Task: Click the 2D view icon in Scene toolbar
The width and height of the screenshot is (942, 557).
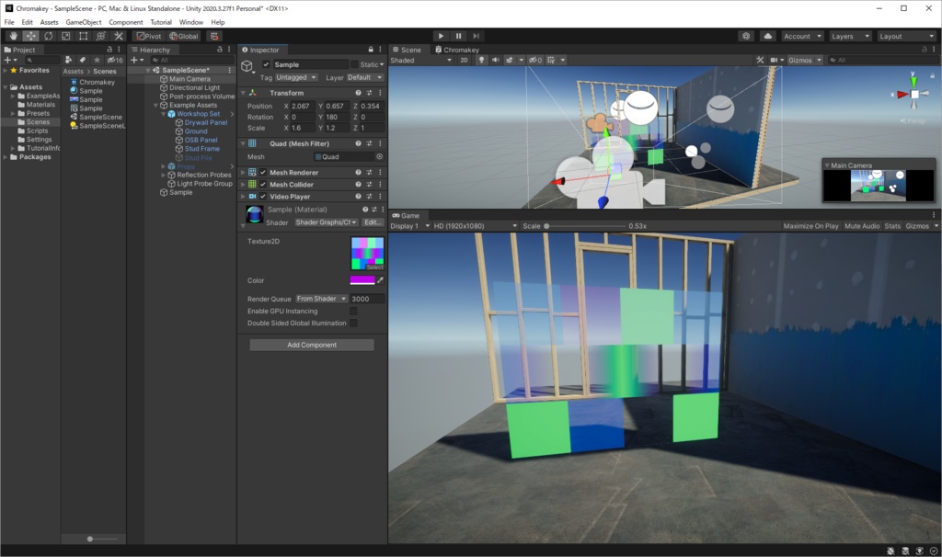Action: point(464,59)
